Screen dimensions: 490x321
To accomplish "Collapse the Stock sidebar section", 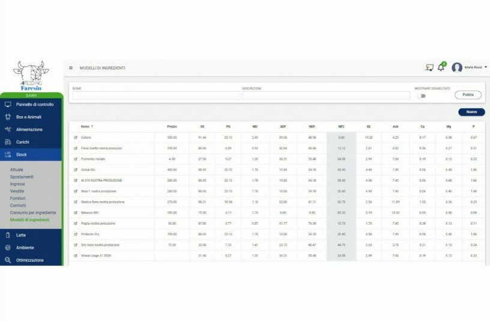I will (x=31, y=155).
